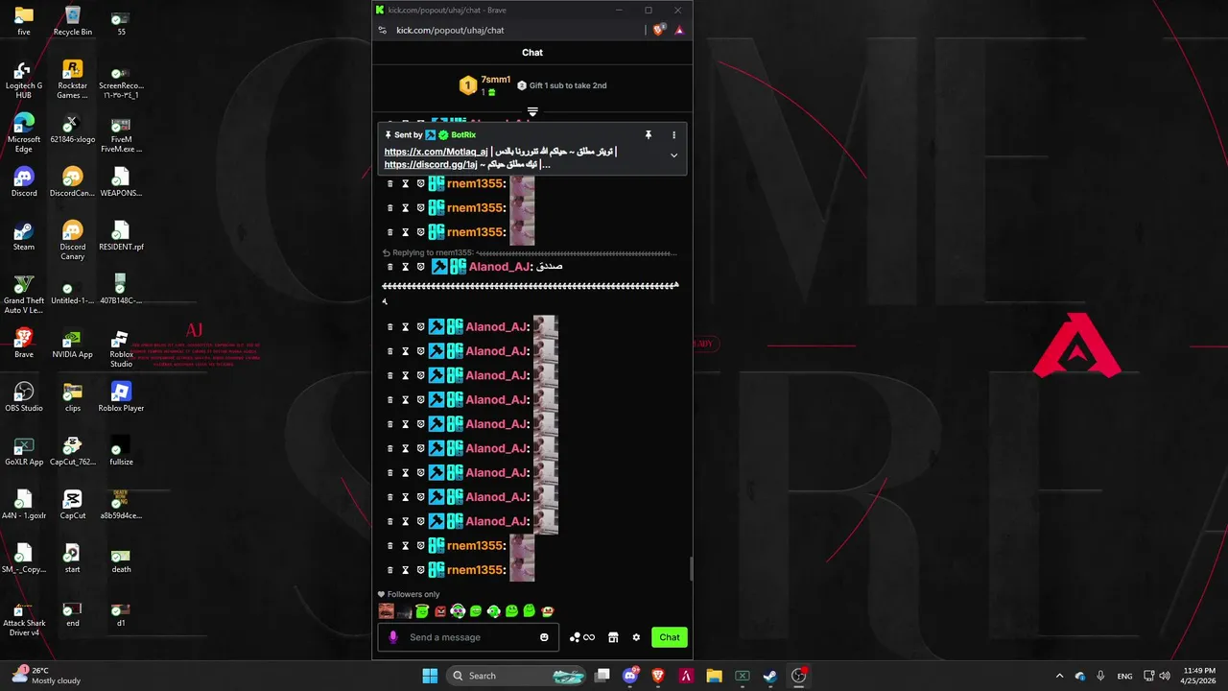
Task: Insert the red angry face emote
Action: (x=440, y=611)
